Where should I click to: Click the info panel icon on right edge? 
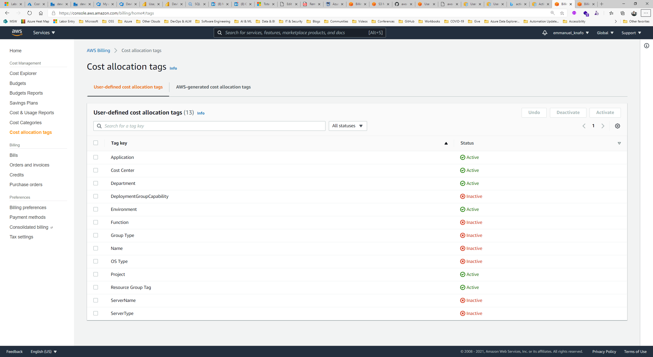[647, 45]
